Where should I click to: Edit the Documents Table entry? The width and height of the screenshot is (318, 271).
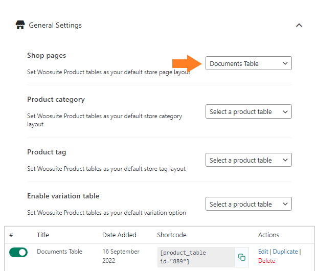click(263, 252)
